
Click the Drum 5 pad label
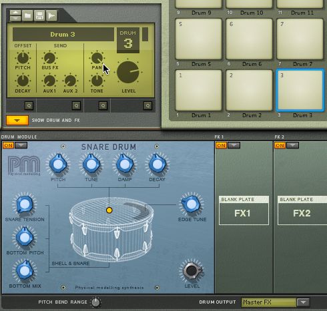tap(201, 64)
